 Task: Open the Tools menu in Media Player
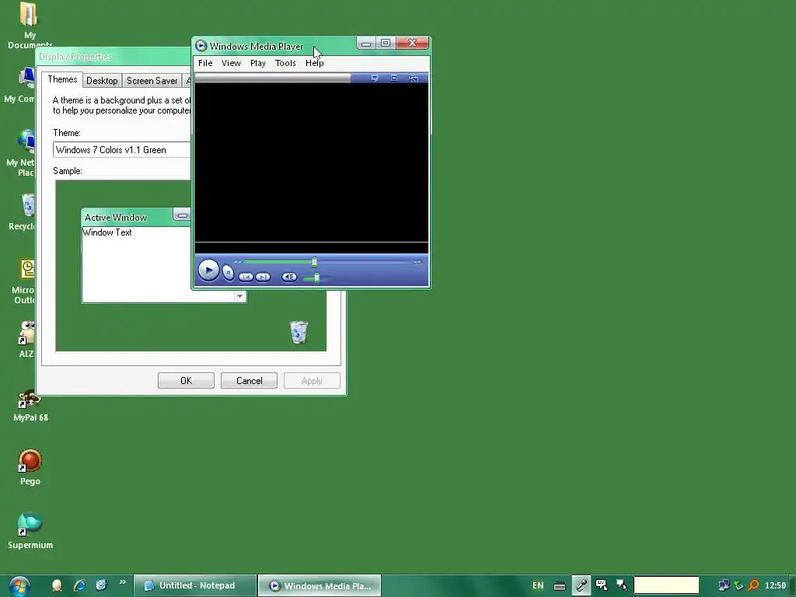(x=285, y=63)
